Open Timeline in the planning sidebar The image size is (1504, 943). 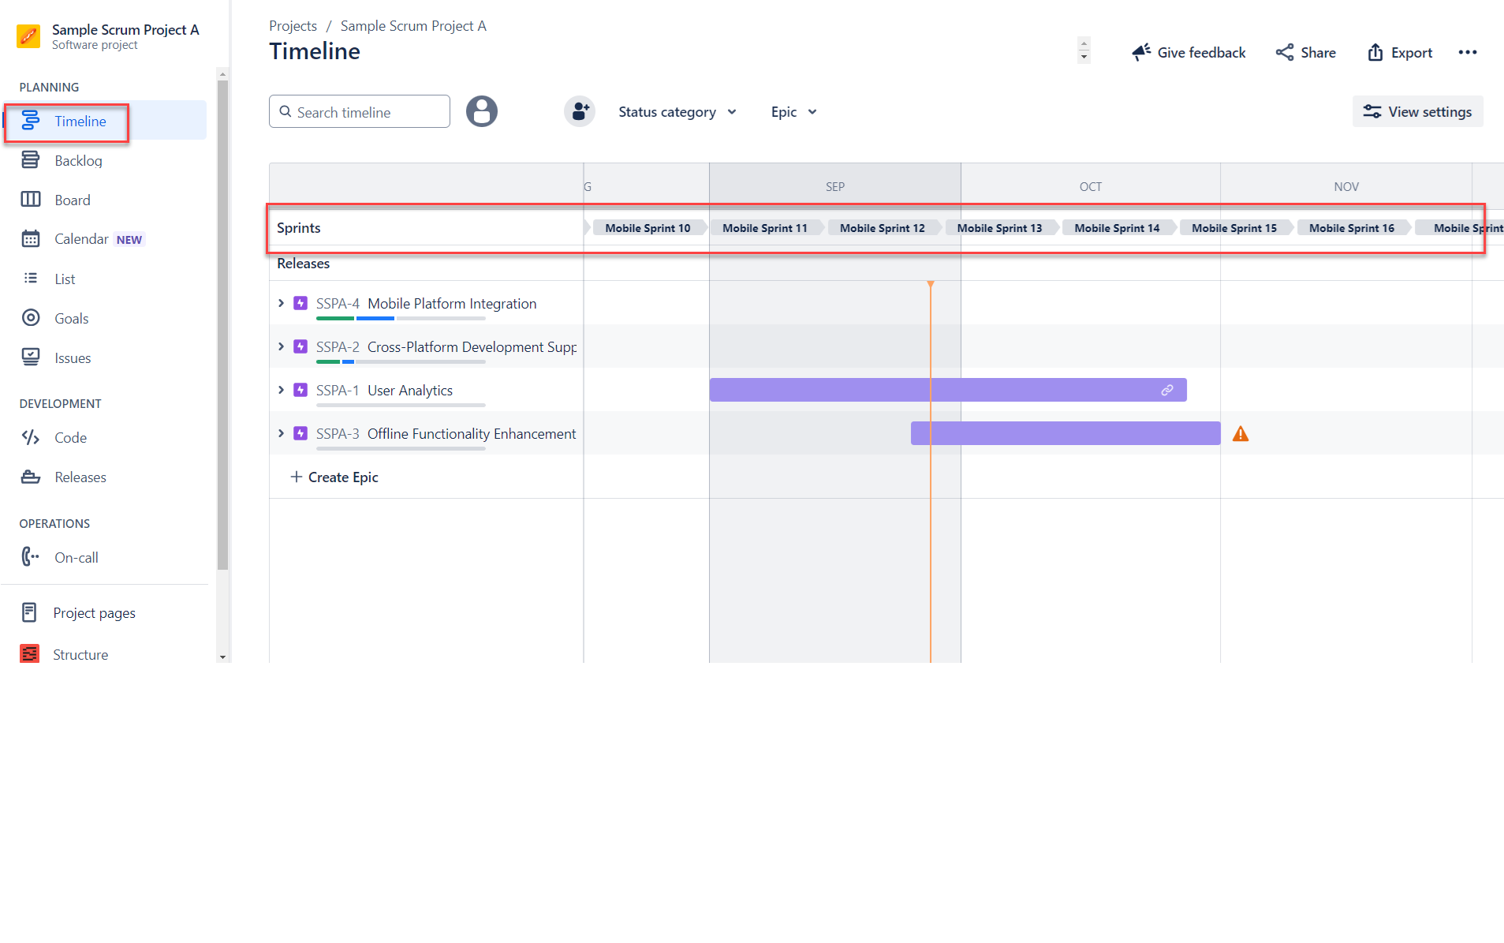tap(106, 121)
